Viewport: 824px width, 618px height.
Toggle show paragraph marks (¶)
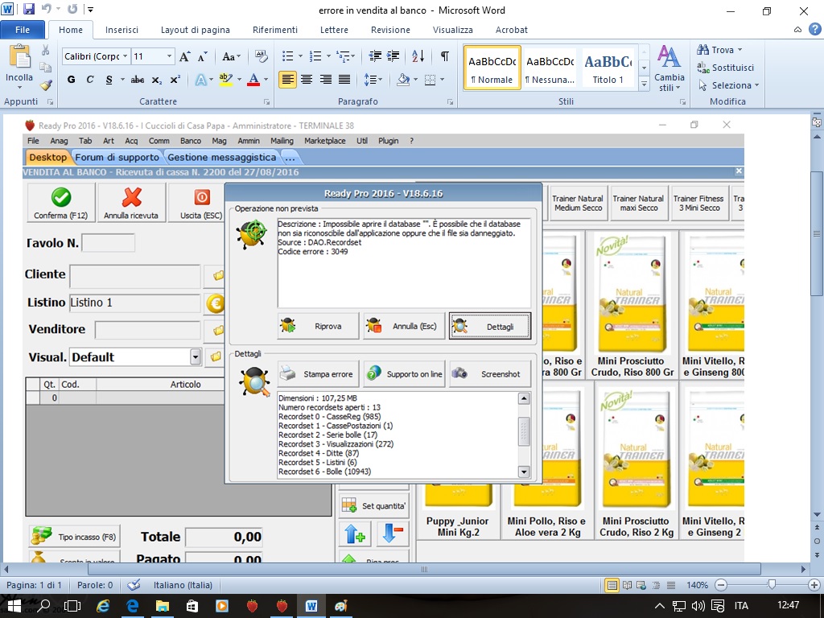tap(444, 56)
